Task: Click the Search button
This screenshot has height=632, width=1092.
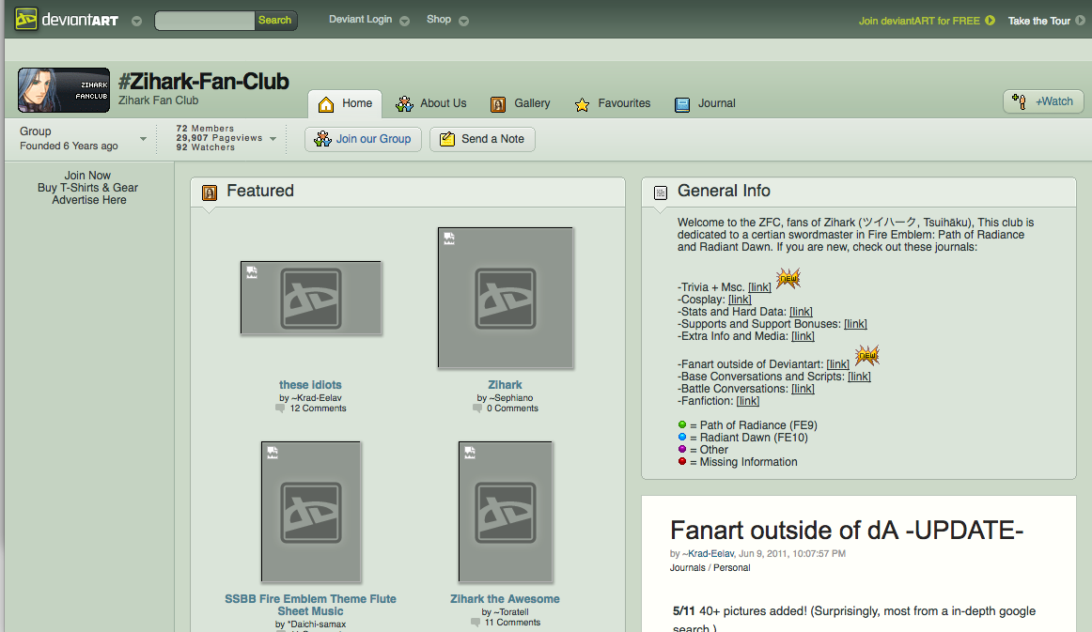Action: [275, 20]
